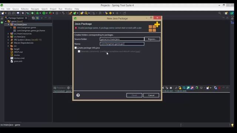Click the Last Edit Location icon

(x=106, y=13)
